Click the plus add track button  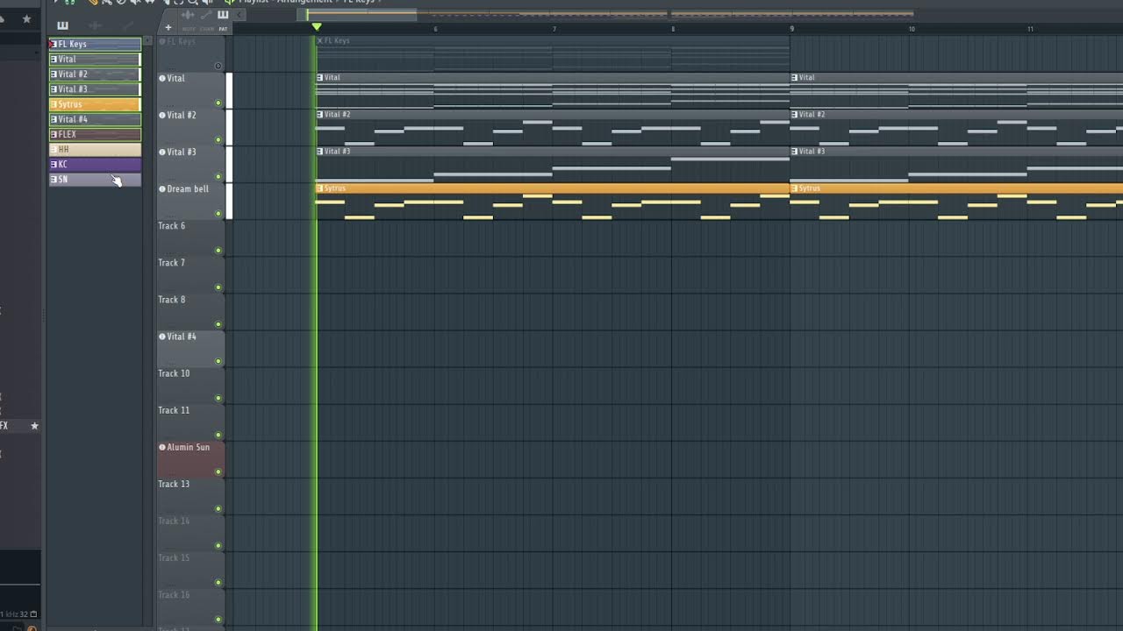168,27
